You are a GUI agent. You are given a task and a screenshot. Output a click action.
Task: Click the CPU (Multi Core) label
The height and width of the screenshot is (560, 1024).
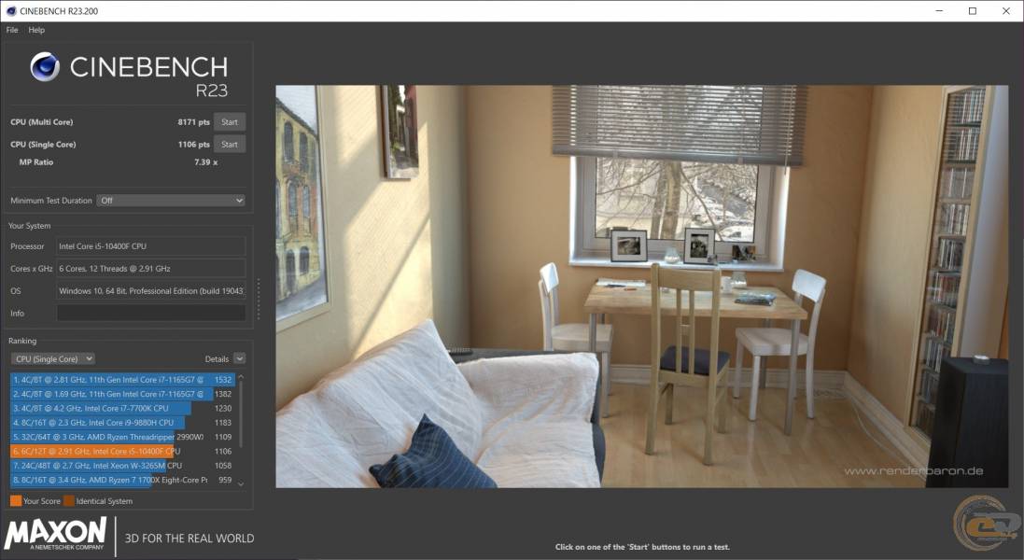point(42,122)
